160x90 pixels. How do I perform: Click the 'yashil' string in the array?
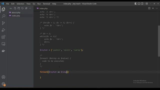pos(57,50)
